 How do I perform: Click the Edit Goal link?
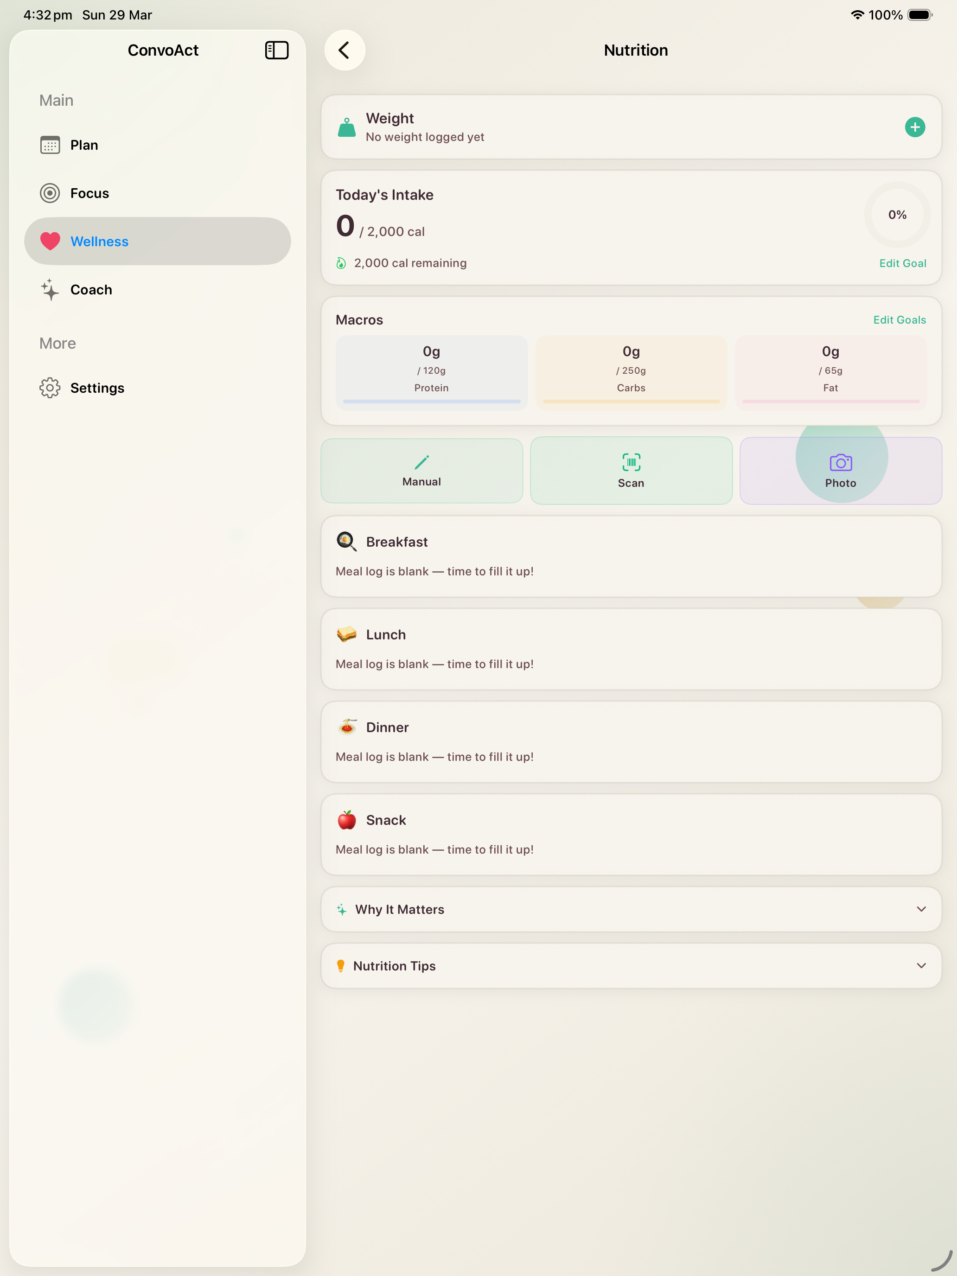(x=902, y=263)
